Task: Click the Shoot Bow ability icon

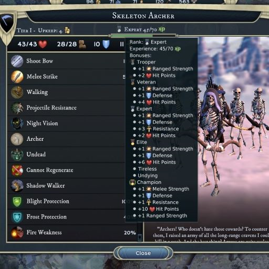Action: coord(17,61)
